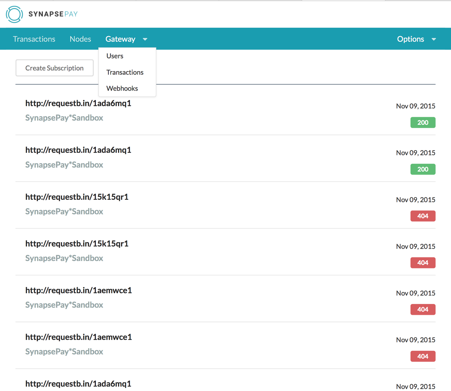The width and height of the screenshot is (451, 391).
Task: Click the 404 badge of first 1aemwce1 row
Action: (x=423, y=309)
